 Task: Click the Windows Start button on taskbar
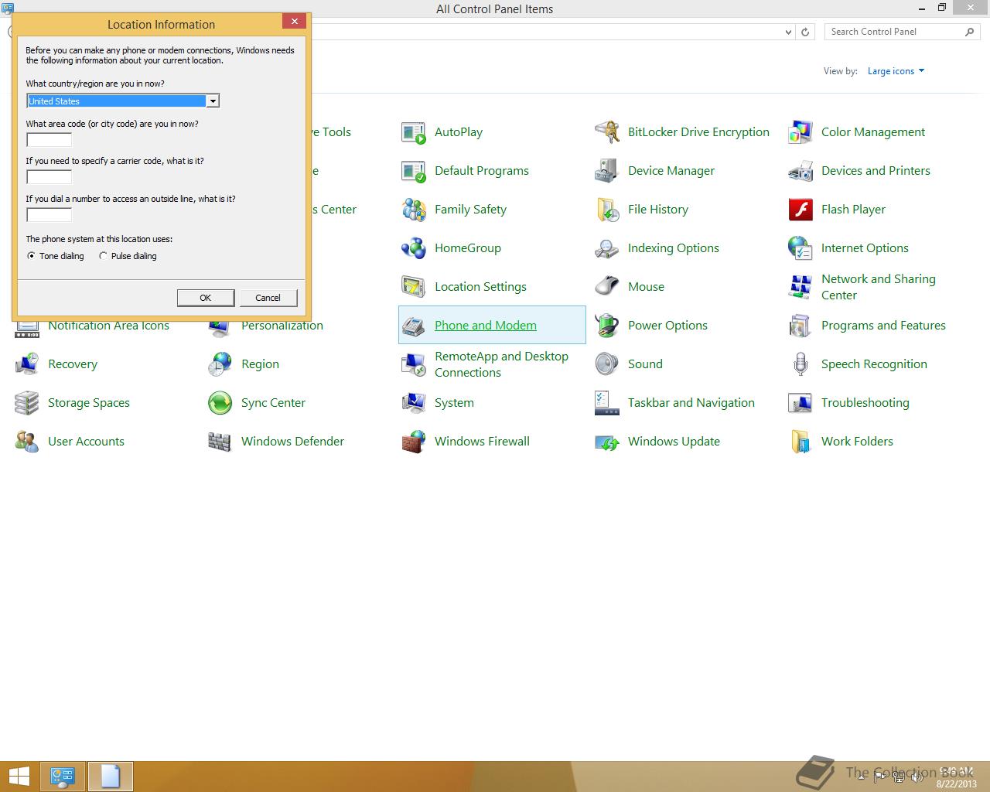pyautogui.click(x=19, y=777)
